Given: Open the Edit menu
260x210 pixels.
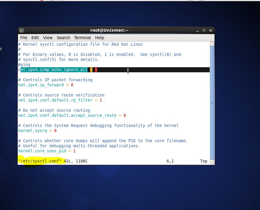Looking at the screenshot, I should click(35, 38).
